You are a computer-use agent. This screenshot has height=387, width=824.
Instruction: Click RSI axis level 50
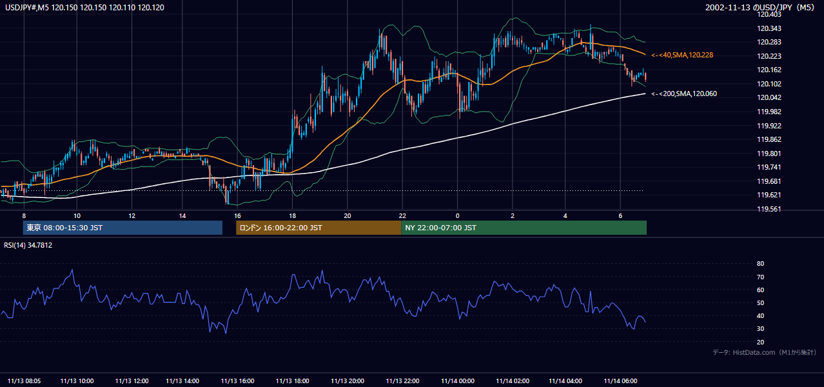coord(761,303)
